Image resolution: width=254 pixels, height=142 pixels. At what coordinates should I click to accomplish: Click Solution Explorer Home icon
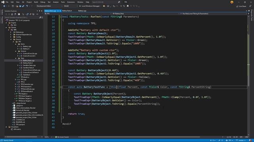click(x=12, y=14)
